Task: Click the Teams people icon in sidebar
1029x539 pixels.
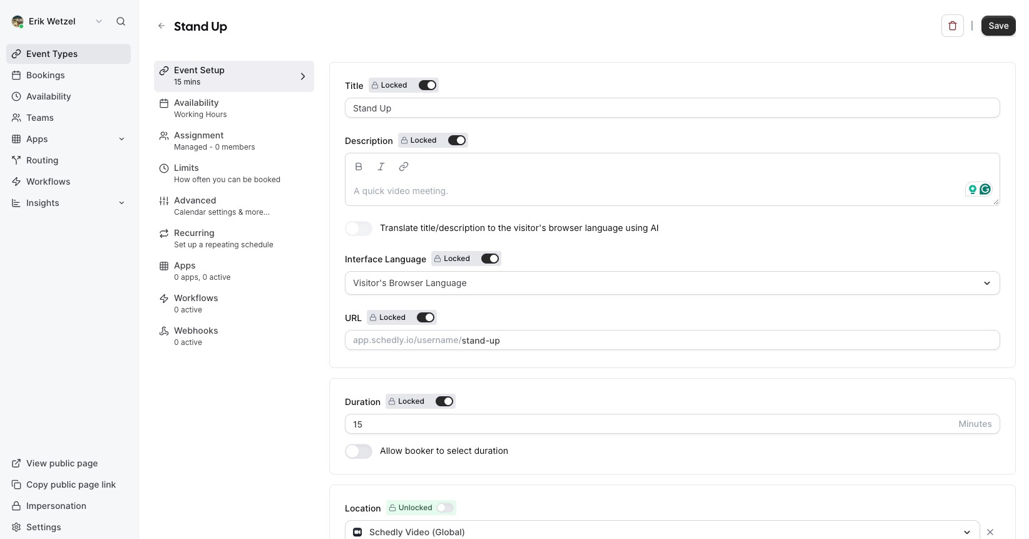Action: tap(16, 118)
